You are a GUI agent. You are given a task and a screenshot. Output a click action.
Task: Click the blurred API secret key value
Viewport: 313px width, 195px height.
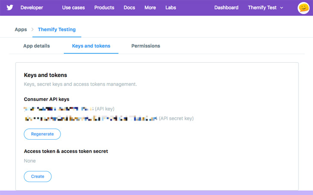[x=91, y=119]
